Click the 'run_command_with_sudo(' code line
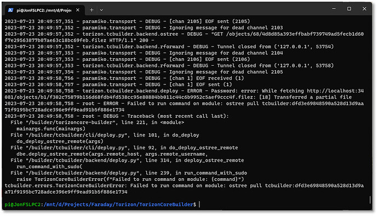Screen dimensions: 378x216 (x=49, y=167)
